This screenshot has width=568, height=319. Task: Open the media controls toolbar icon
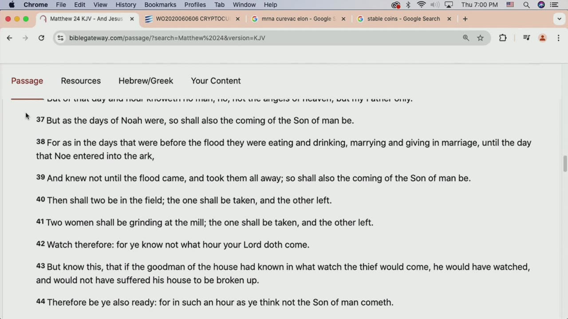coord(526,38)
